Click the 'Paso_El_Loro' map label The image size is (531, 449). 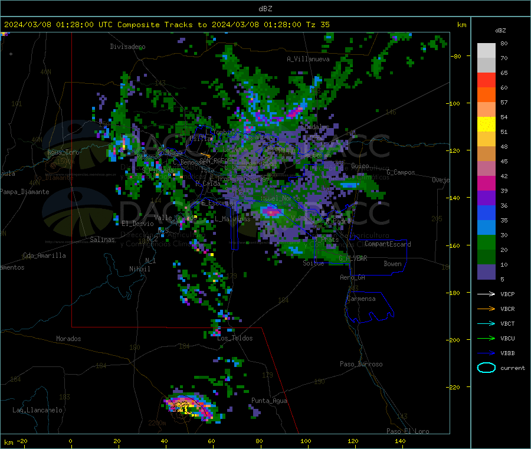click(408, 431)
